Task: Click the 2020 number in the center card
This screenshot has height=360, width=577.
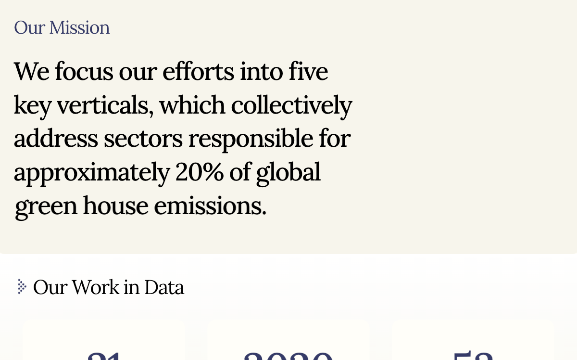Action: click(288, 356)
